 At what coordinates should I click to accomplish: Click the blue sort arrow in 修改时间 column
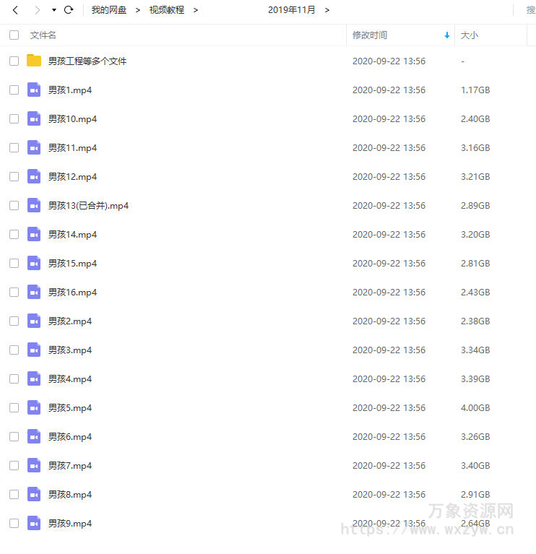click(447, 35)
